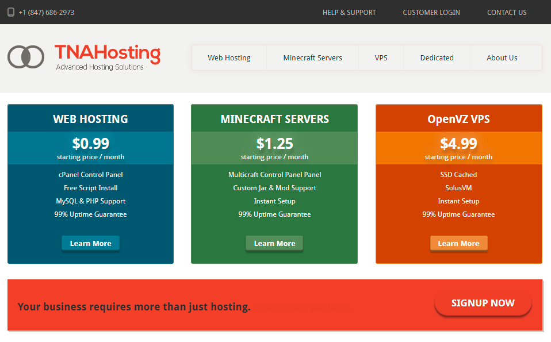Click the OpenVZ VPS card heading
The image size is (551, 342).
(458, 119)
